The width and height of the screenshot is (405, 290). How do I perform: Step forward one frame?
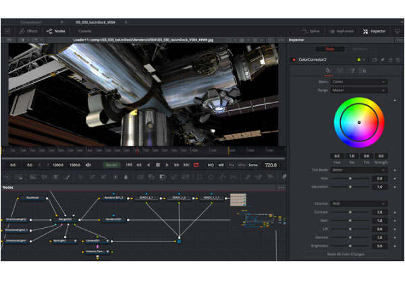tap(177, 165)
